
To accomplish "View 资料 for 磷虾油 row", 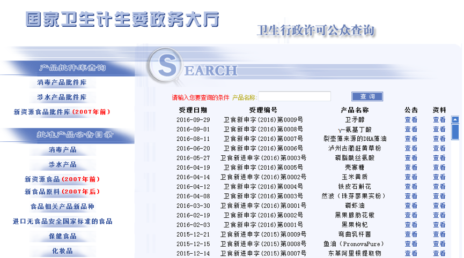I will (x=439, y=206).
